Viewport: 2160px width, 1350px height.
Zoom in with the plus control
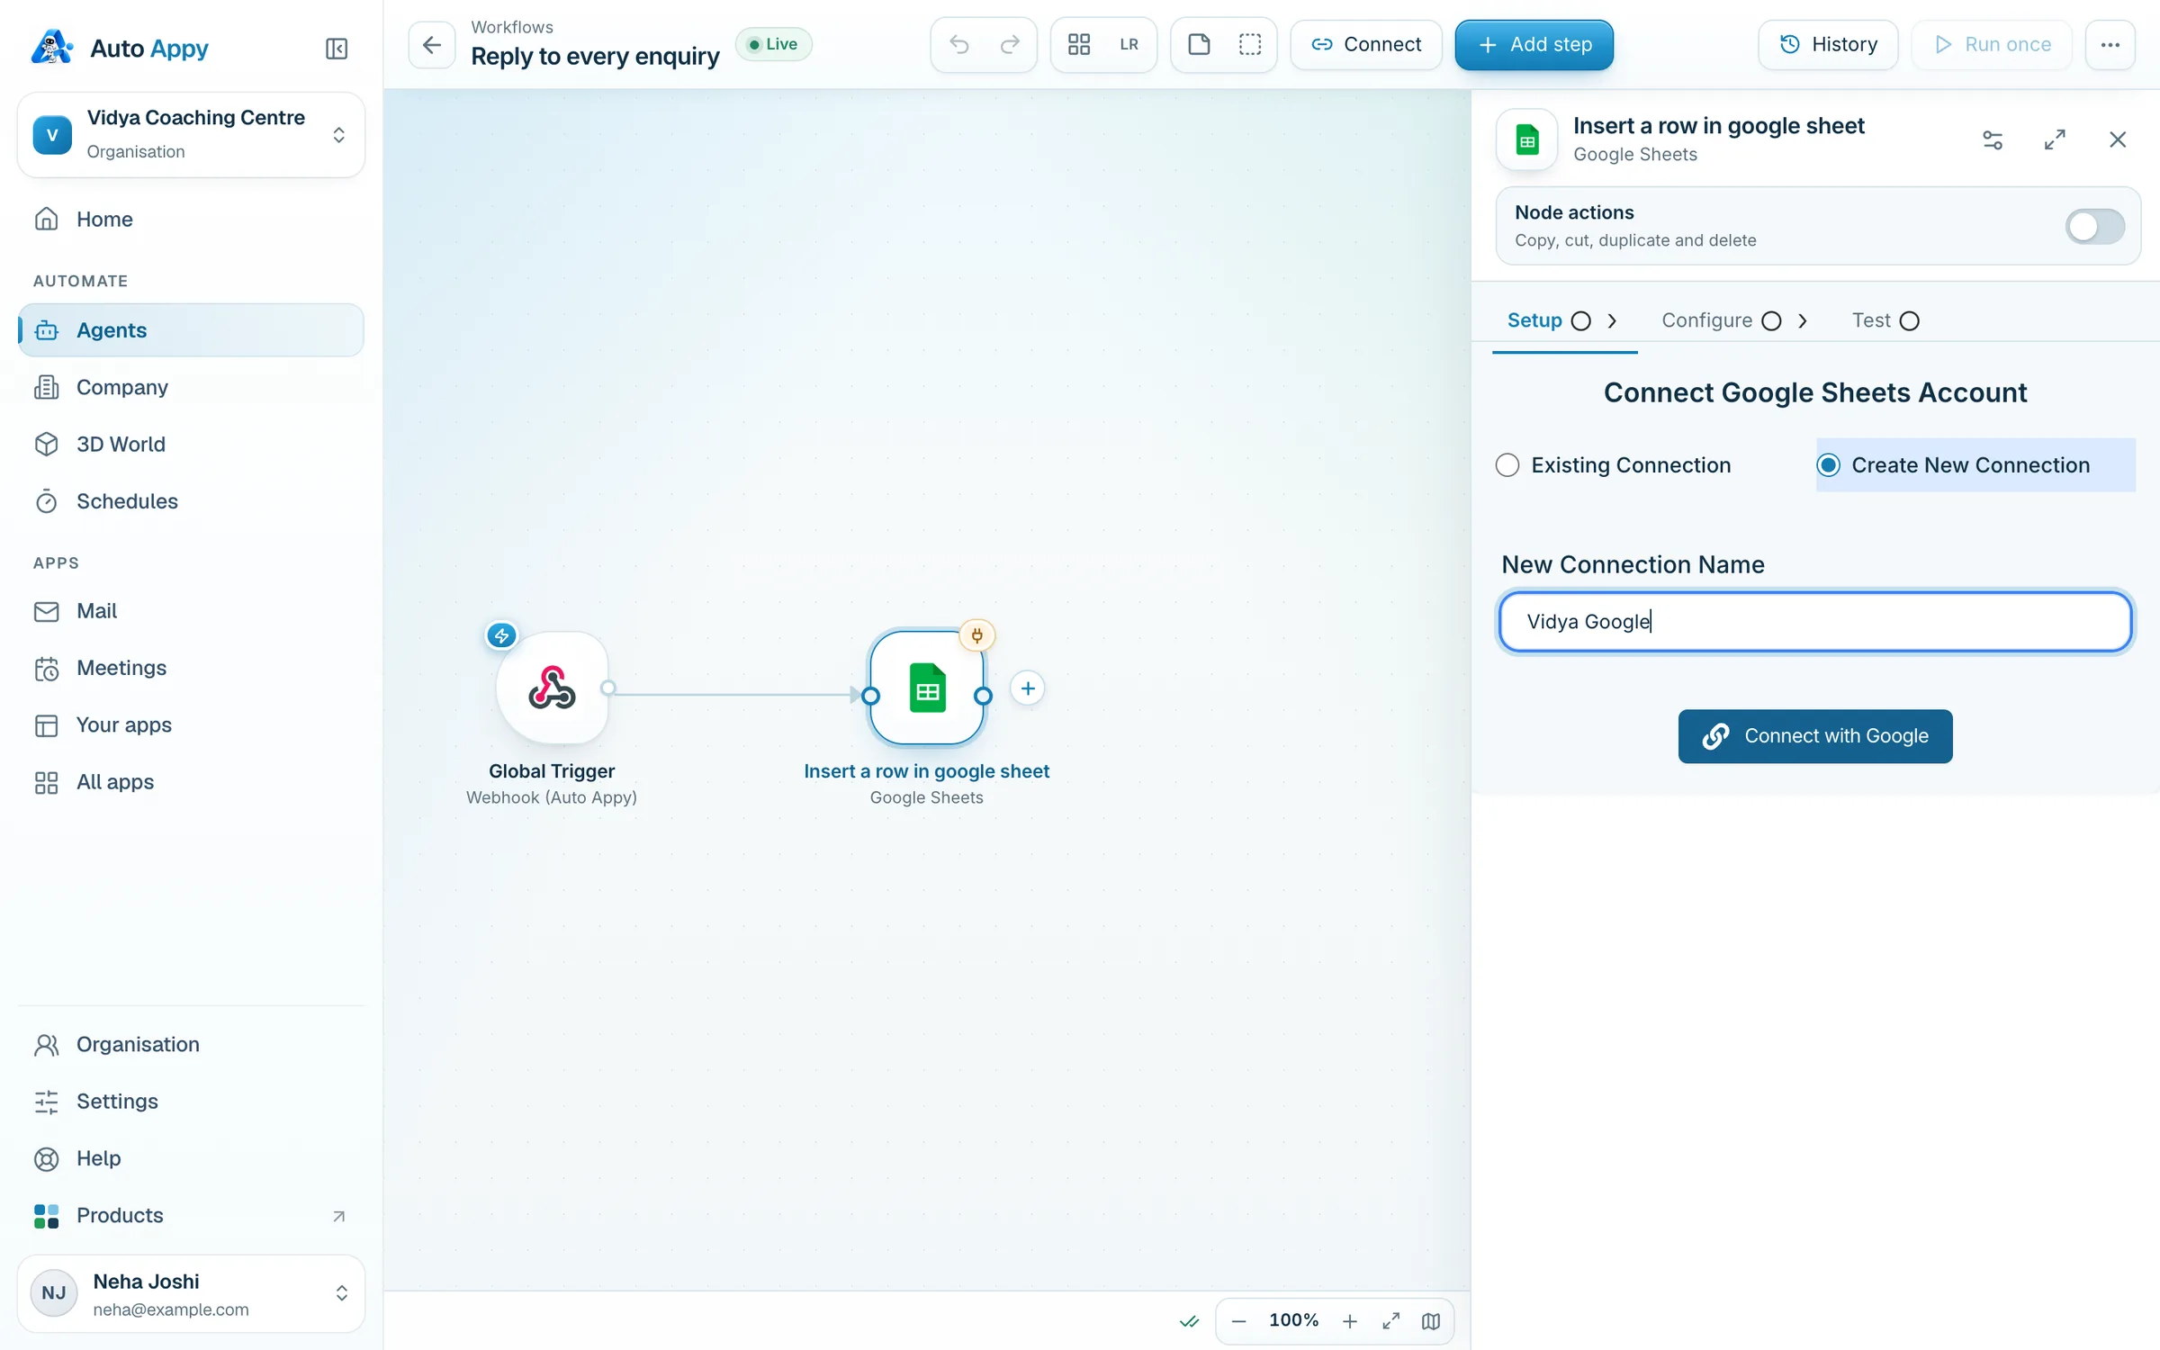tap(1349, 1320)
